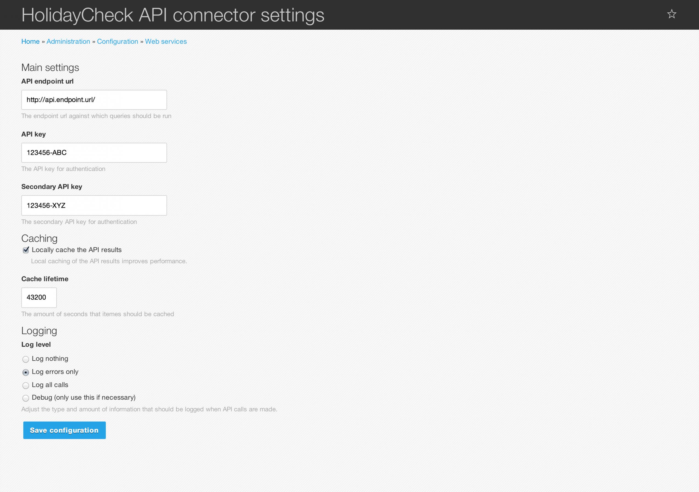Viewport: 699px width, 492px height.
Task: Choose the Log errors only option
Action: [26, 372]
